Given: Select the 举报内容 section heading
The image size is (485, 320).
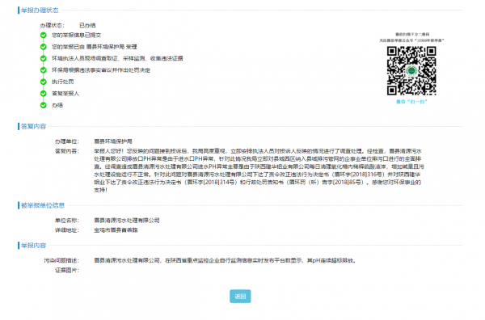Looking at the screenshot, I should (33, 246).
